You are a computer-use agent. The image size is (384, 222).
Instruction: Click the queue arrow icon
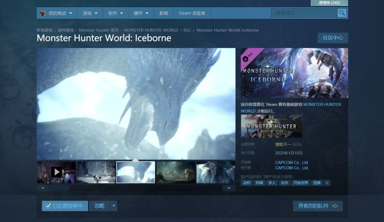[335, 206]
